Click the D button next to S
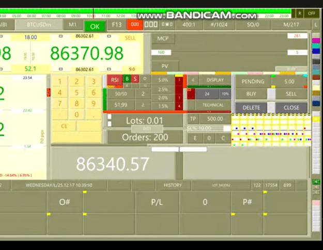This screenshot has width=323, height=250. coord(145,78)
